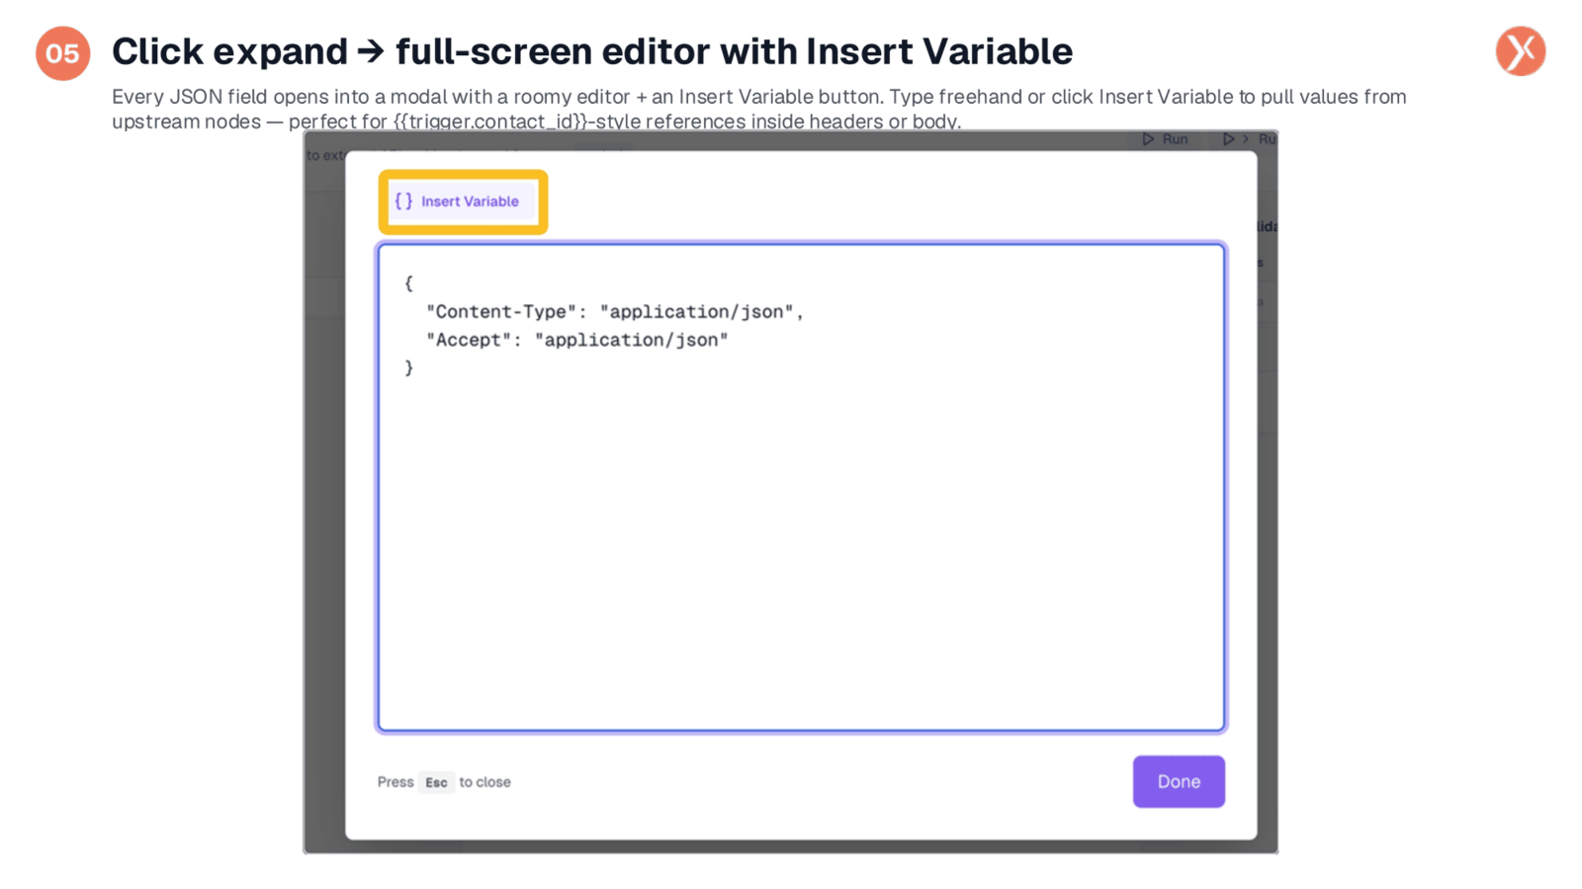Click the "Content-Type" line in the editor
The image size is (1582, 889).
click(615, 312)
